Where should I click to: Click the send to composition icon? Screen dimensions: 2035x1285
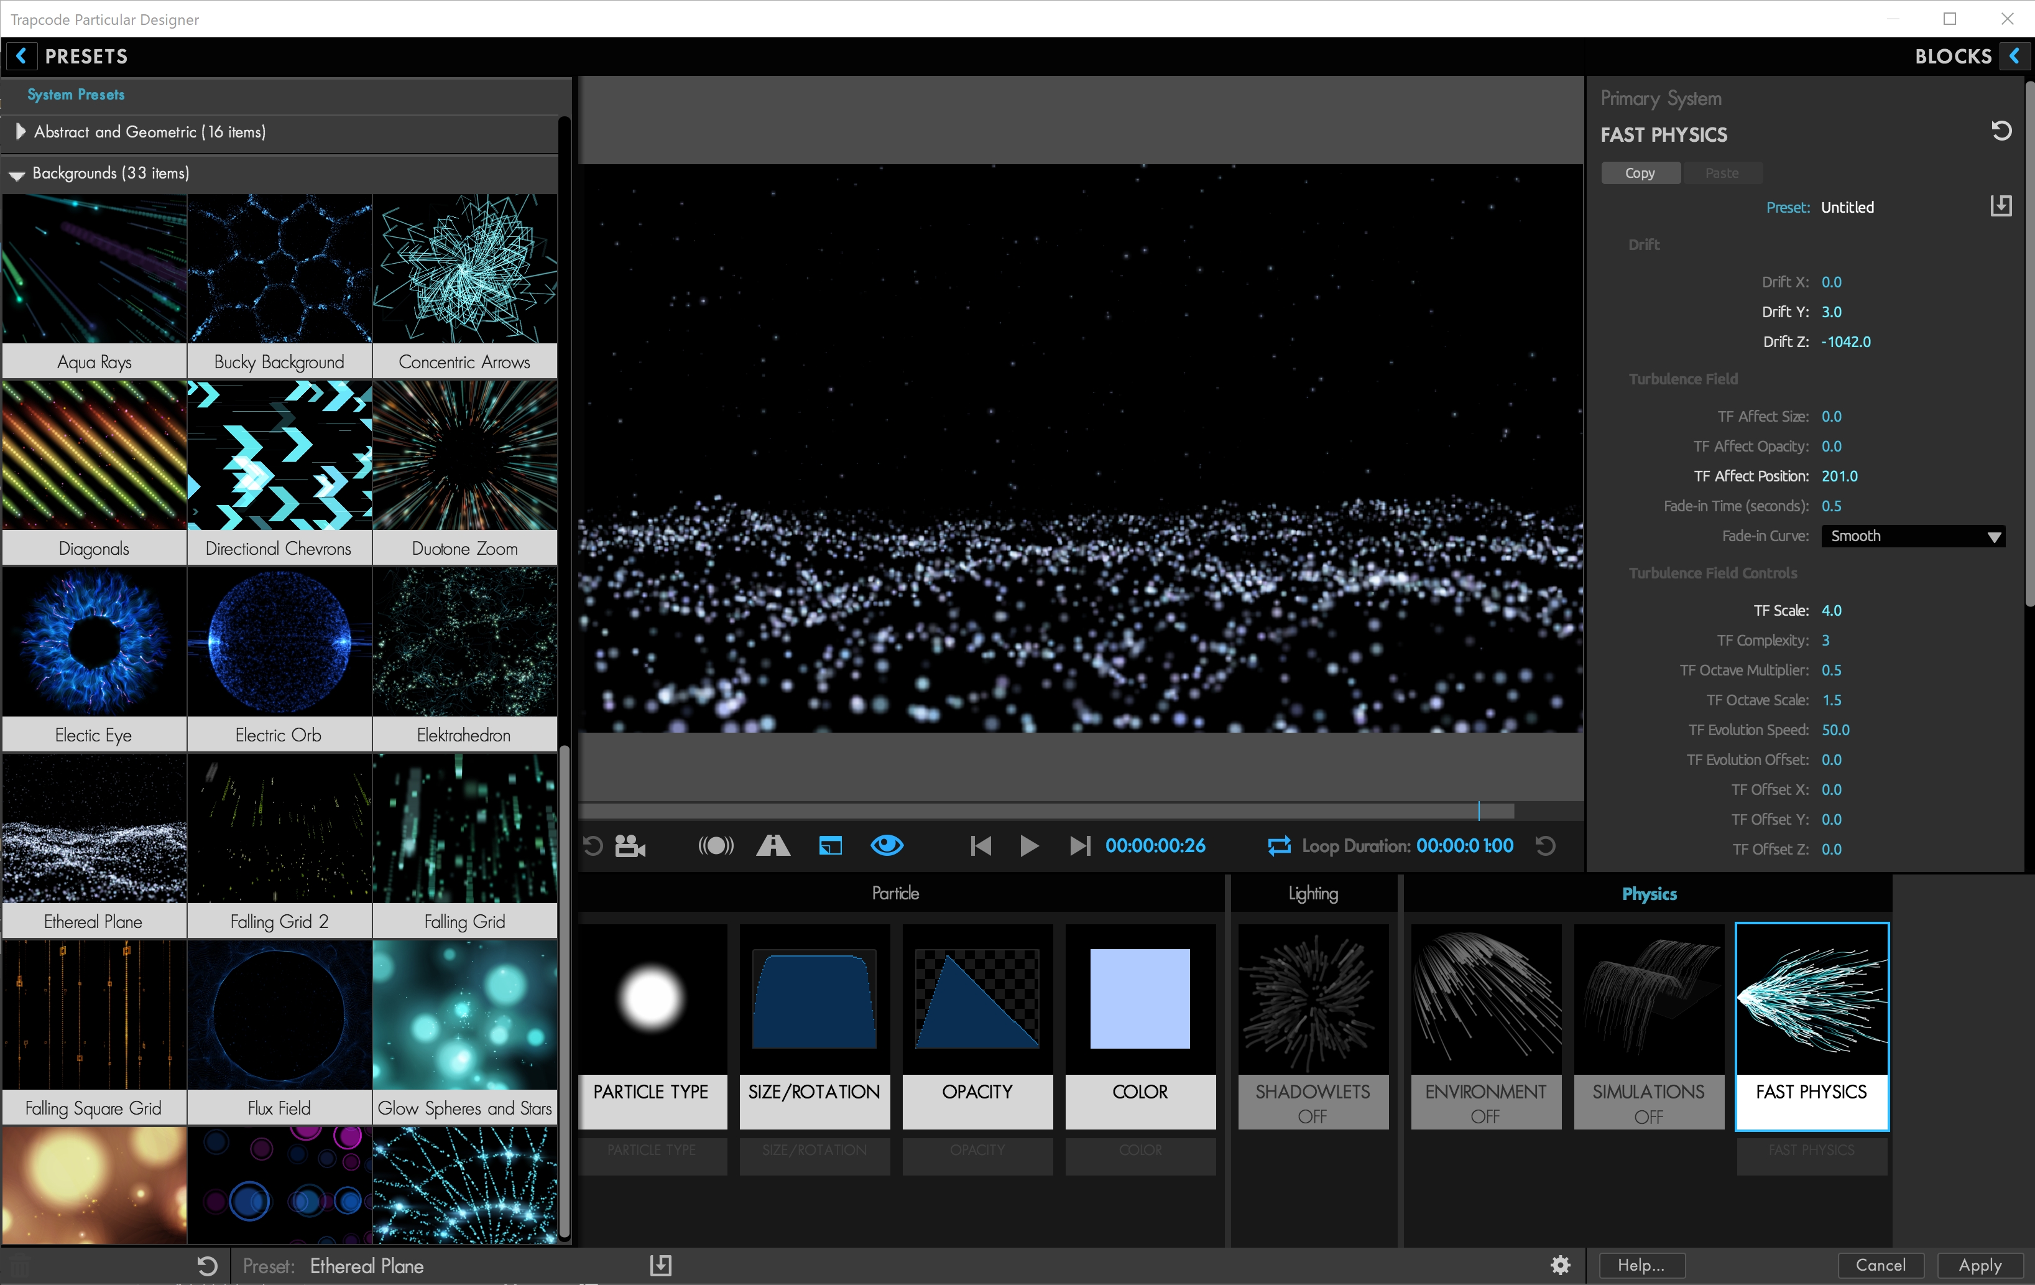(x=830, y=845)
